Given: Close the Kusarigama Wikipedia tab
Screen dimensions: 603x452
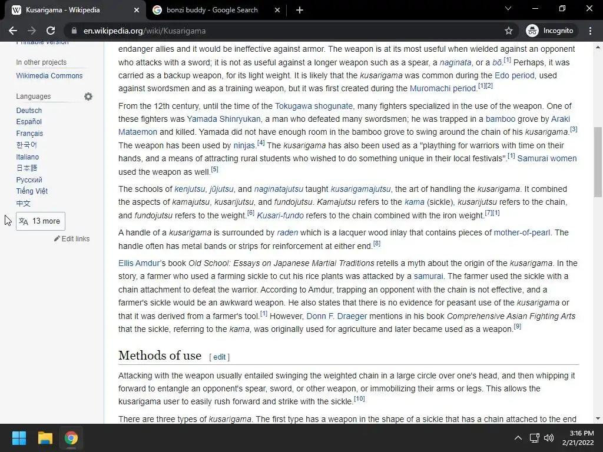Looking at the screenshot, I should click(137, 11).
